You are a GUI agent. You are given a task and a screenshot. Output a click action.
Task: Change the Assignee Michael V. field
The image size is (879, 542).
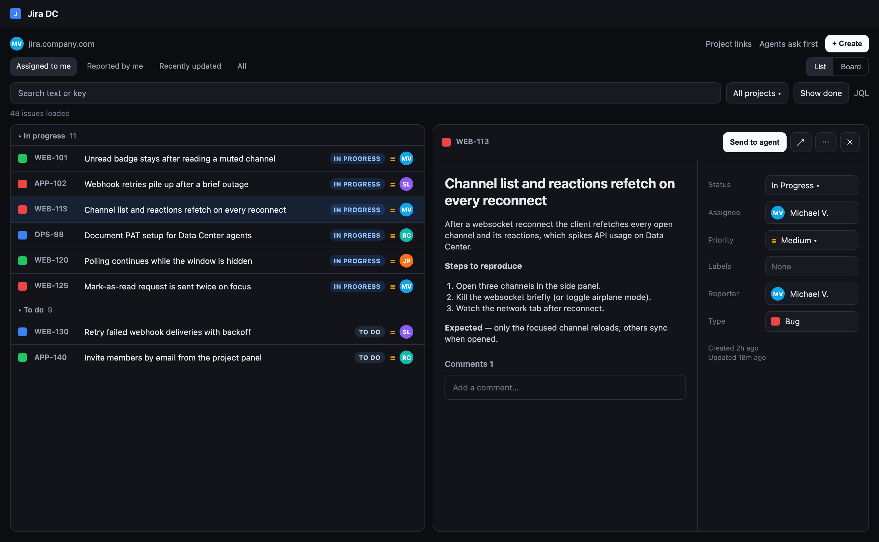pyautogui.click(x=811, y=213)
